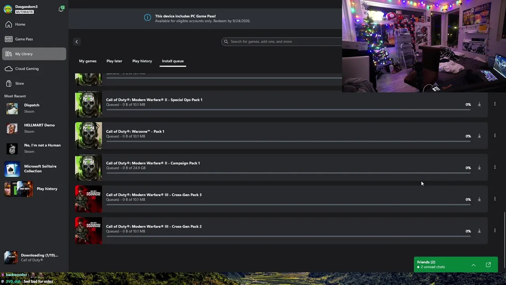The height and width of the screenshot is (285, 506).
Task: Click download icon for Warzone Pack 1
Action: pos(479,136)
